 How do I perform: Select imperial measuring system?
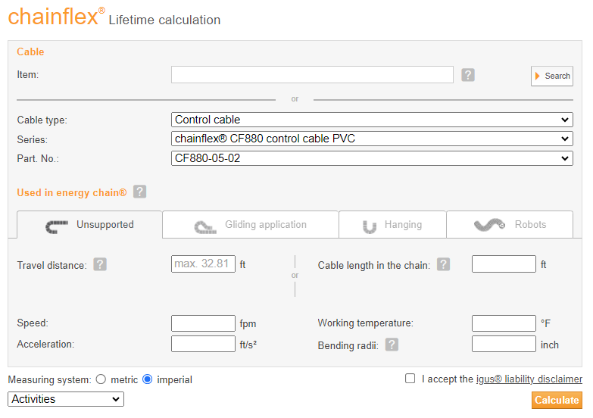(148, 379)
